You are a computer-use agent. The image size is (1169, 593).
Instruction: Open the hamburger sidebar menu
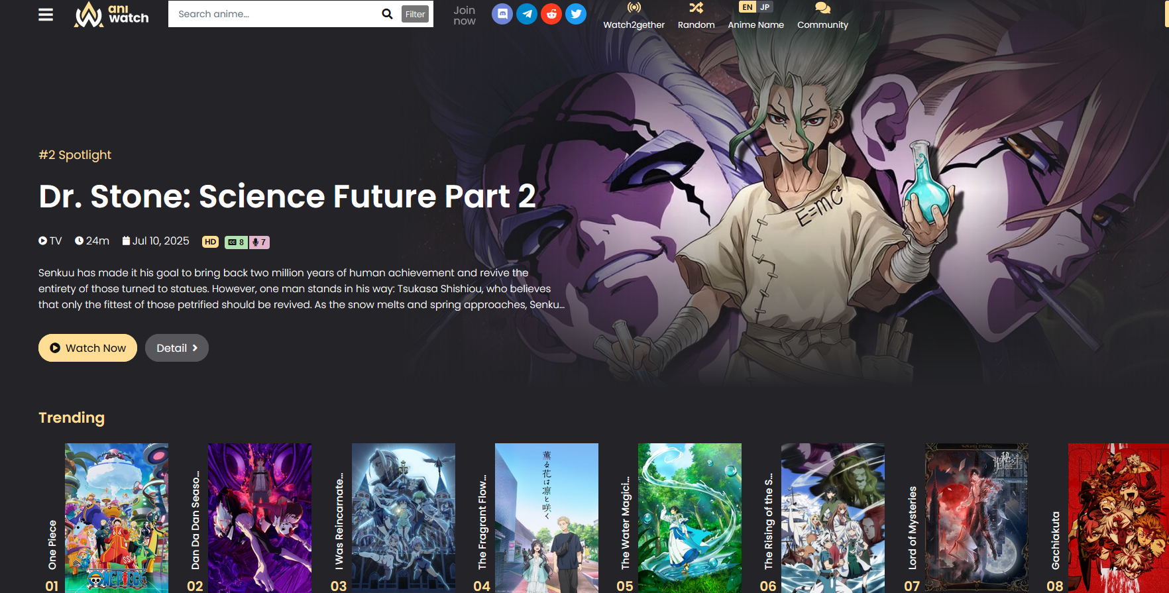[46, 14]
